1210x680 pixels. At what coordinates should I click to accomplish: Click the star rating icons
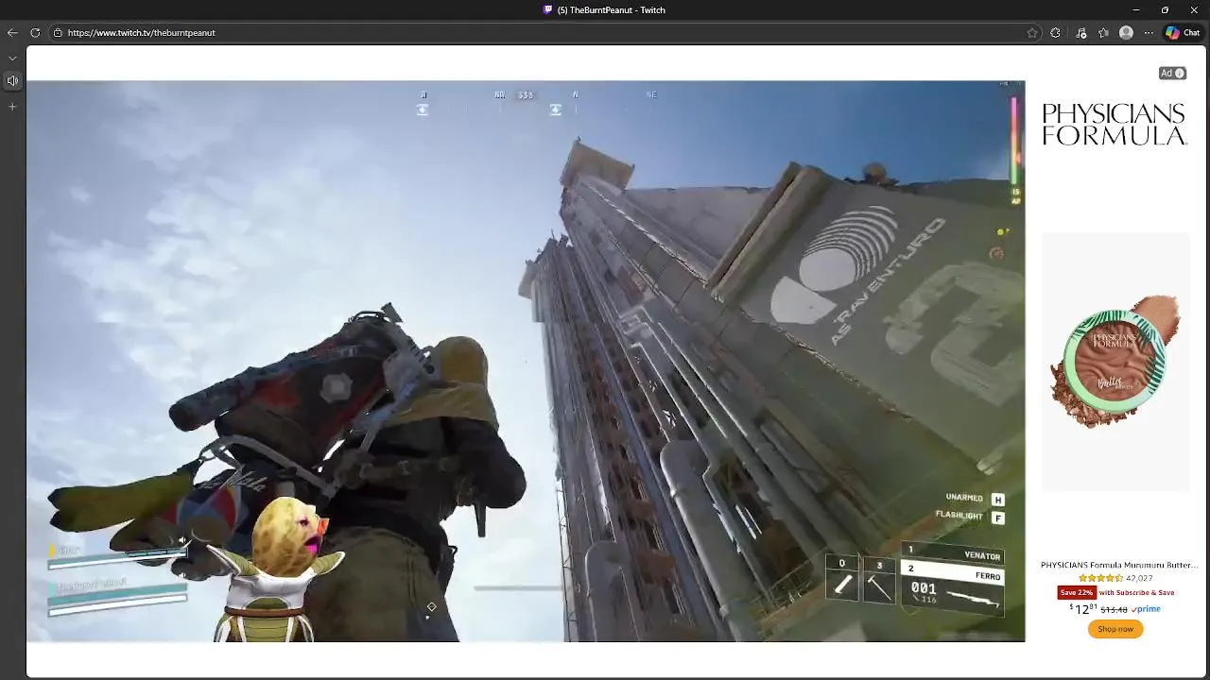point(1101,578)
